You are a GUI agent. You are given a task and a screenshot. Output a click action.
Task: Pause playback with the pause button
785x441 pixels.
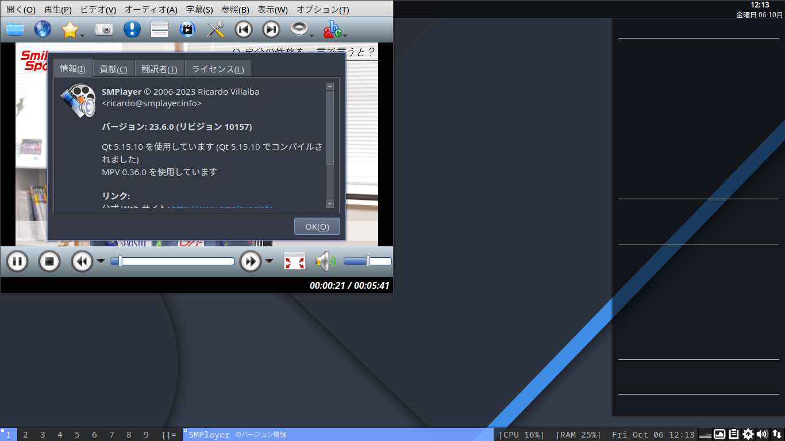coord(17,262)
